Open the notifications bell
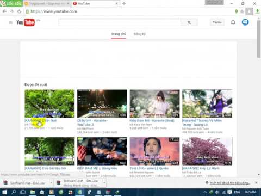Viewport: 261px width, 196px height. 233,22
